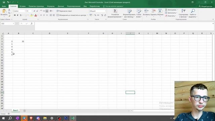Decrease the cell indent
The height and width of the screenshot is (121, 215).
click(x=51, y=15)
